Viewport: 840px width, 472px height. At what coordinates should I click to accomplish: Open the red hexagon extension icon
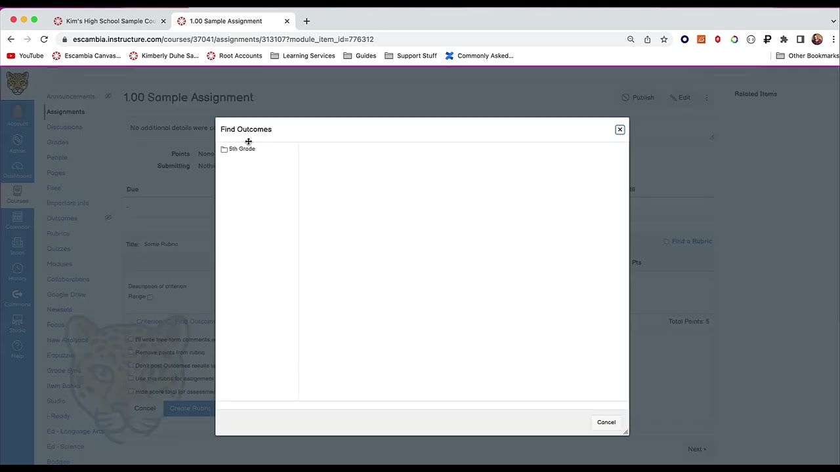point(717,39)
